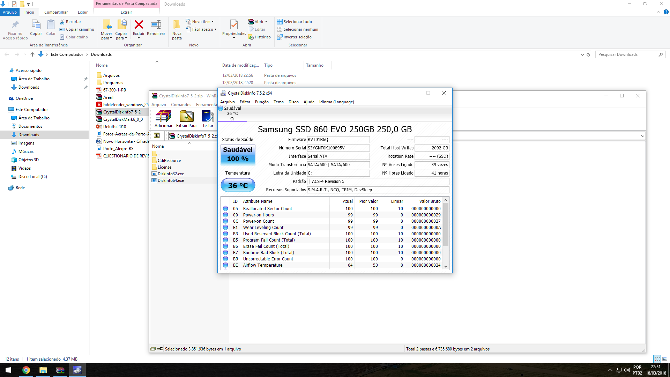Image resolution: width=670 pixels, height=377 pixels.
Task: Click the Saudável disk C: status icon
Action: pyautogui.click(x=221, y=108)
